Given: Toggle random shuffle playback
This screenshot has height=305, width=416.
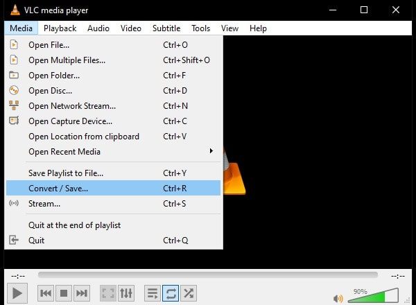Looking at the screenshot, I should pos(189,293).
